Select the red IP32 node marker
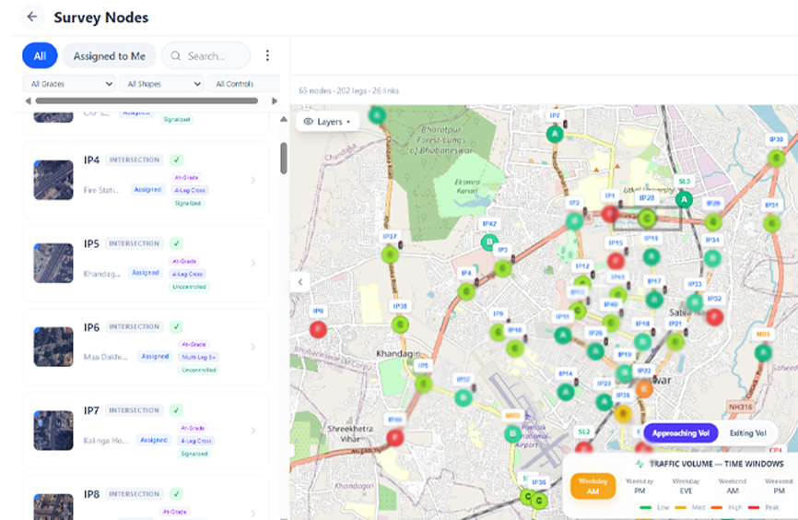Screen dimensions: 798x520 tap(714, 317)
